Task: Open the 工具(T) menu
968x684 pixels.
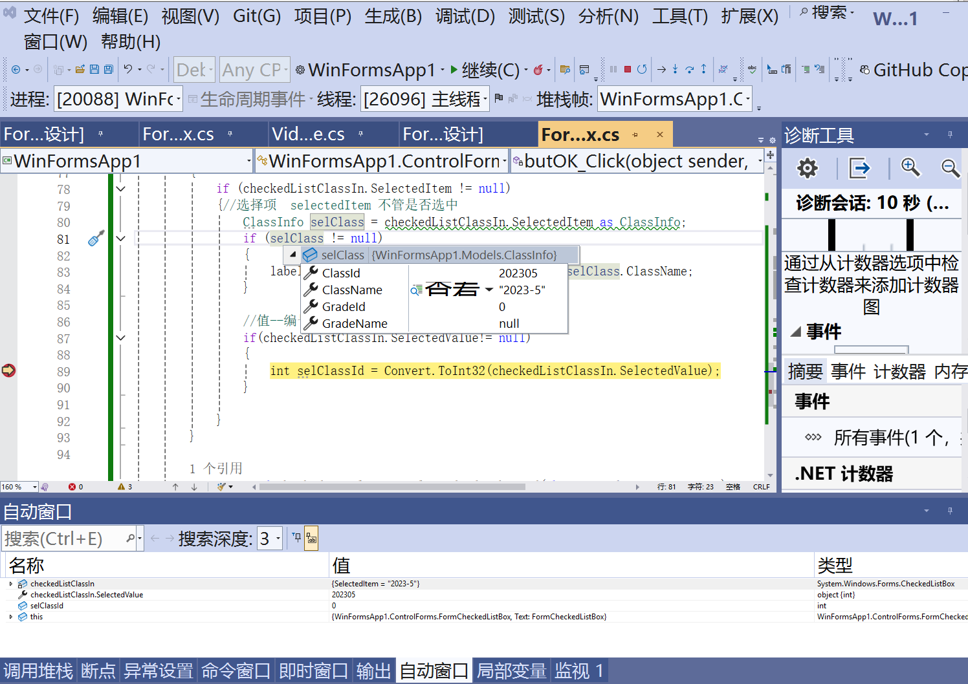Action: (x=680, y=16)
